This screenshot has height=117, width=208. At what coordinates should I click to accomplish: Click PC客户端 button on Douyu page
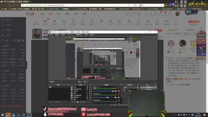[194, 22]
